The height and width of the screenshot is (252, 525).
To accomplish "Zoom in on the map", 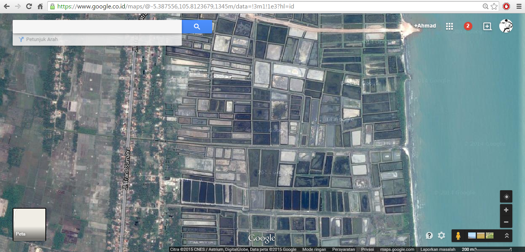I will 506,210.
